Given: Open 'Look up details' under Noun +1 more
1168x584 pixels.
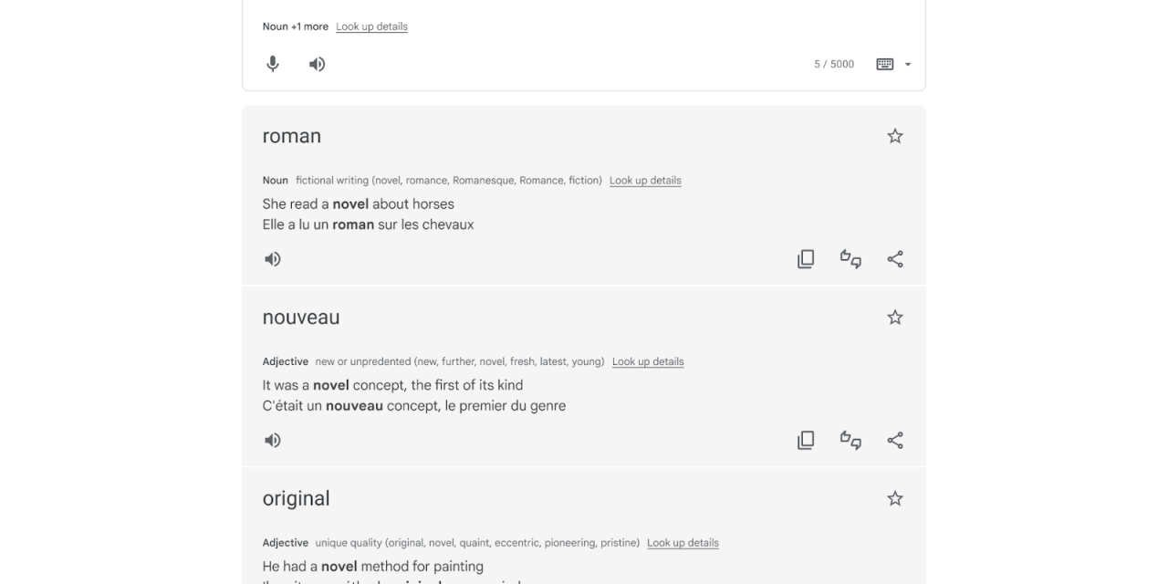Looking at the screenshot, I should pos(371,26).
